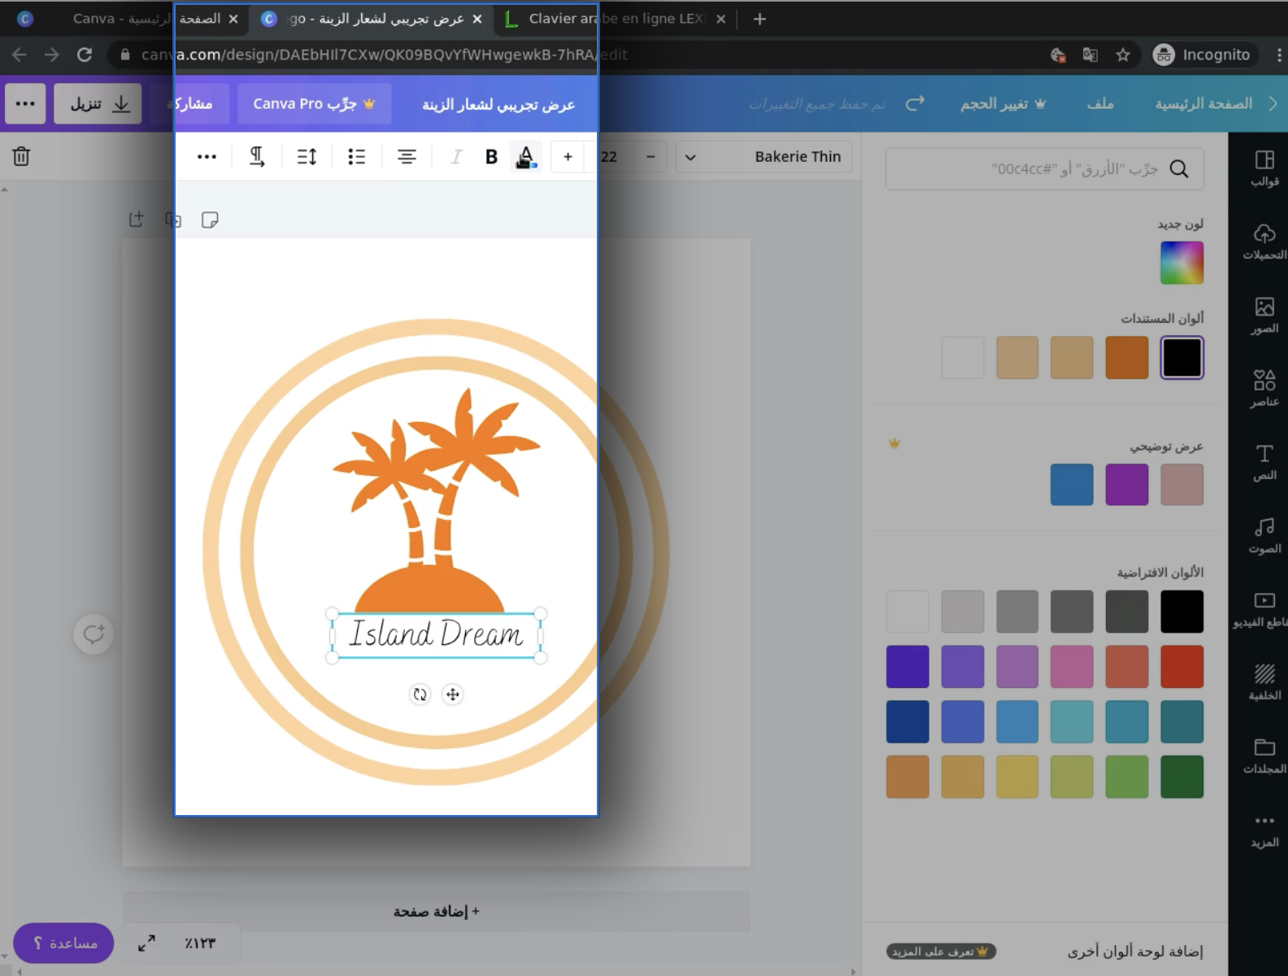1288x976 pixels.
Task: Open the الصور photos panel
Action: tap(1264, 316)
